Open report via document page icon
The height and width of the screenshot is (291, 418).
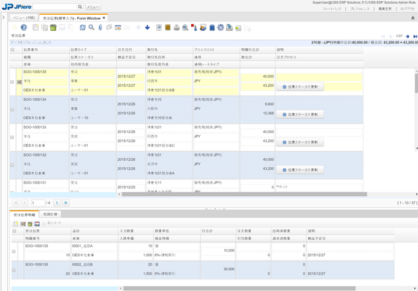click(x=159, y=28)
